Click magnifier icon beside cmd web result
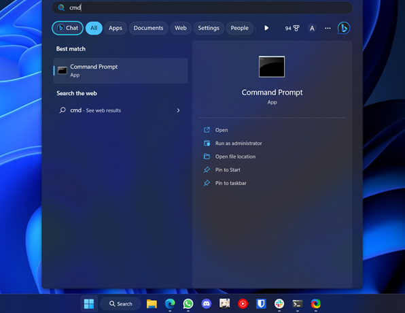Screen dimensions: 405x313 tap(63, 110)
